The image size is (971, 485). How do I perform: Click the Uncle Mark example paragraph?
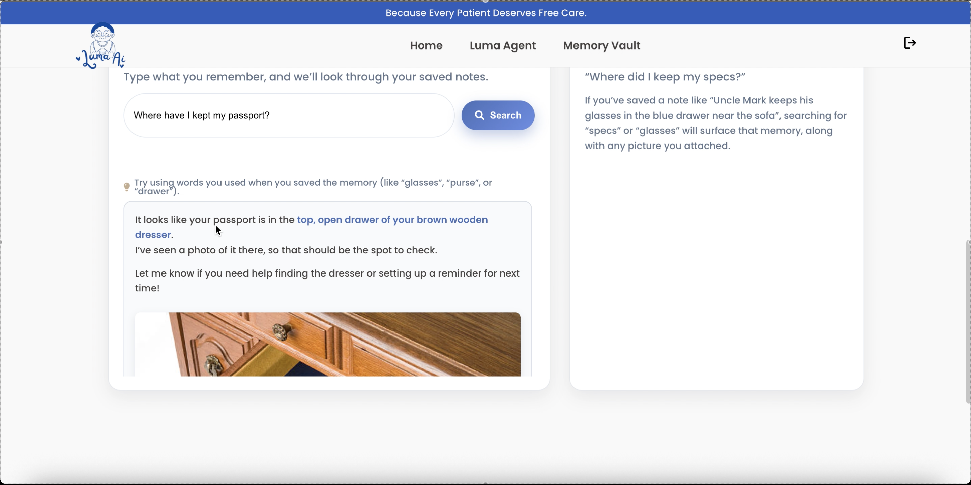pyautogui.click(x=715, y=123)
